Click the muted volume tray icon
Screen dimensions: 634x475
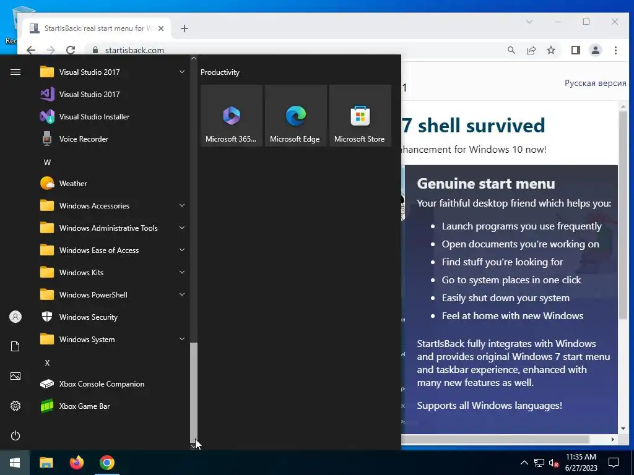click(x=554, y=463)
